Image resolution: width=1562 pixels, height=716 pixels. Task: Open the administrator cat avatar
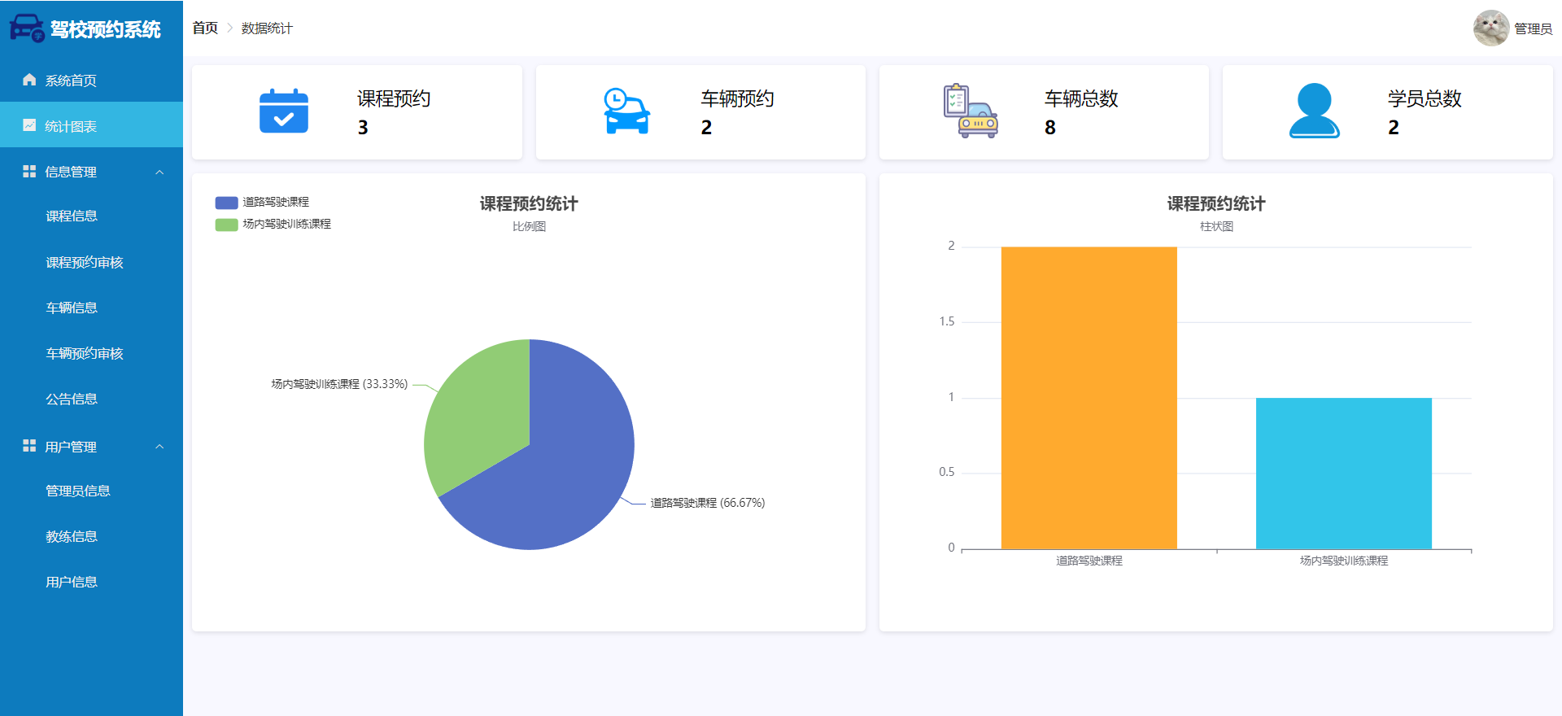pos(1491,28)
